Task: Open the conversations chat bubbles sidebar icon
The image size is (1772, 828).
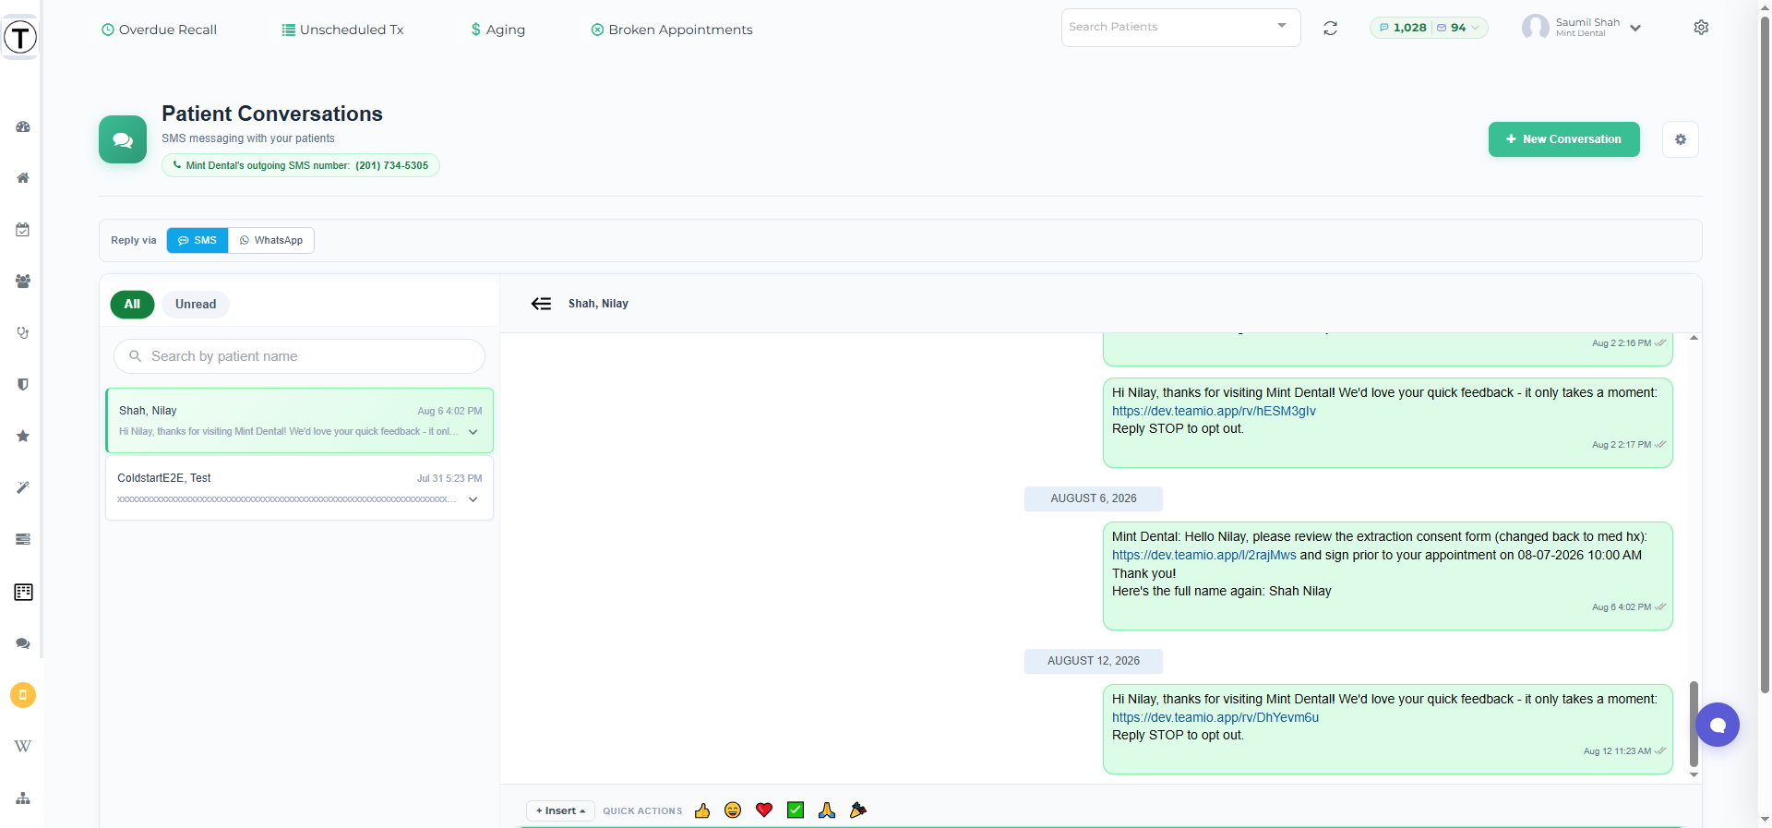Action: pyautogui.click(x=23, y=643)
